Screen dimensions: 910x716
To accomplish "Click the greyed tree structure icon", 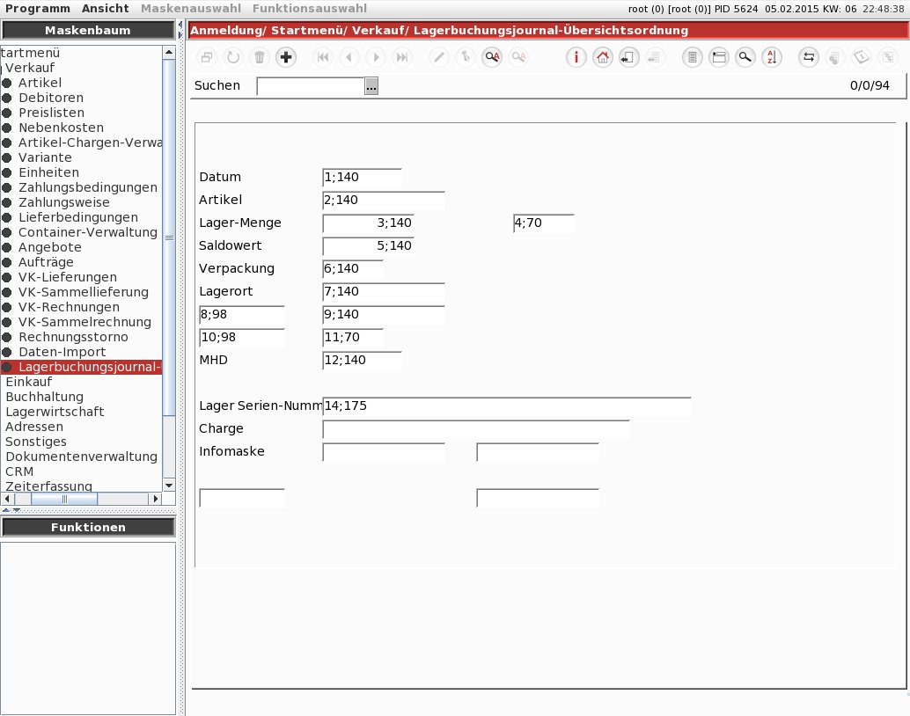I will click(x=887, y=57).
